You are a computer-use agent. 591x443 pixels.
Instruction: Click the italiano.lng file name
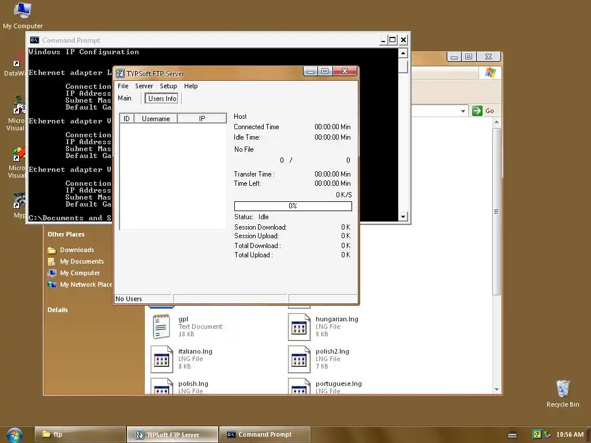[195, 351]
